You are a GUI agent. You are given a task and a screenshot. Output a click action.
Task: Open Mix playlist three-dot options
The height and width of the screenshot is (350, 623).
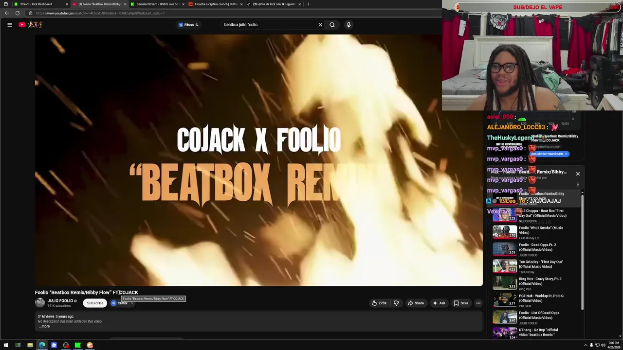tap(578, 185)
